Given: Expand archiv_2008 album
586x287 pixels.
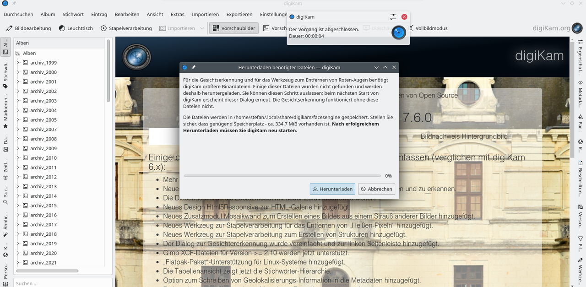Looking at the screenshot, I should 18,139.
